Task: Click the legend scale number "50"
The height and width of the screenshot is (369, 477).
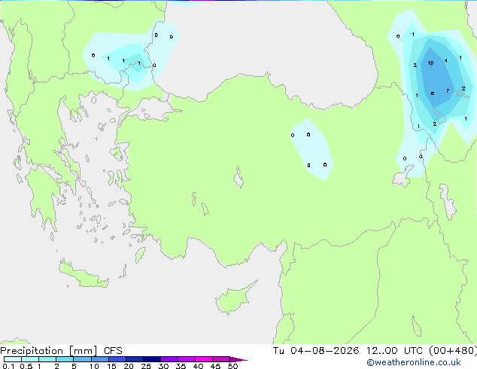Action: pos(232,366)
